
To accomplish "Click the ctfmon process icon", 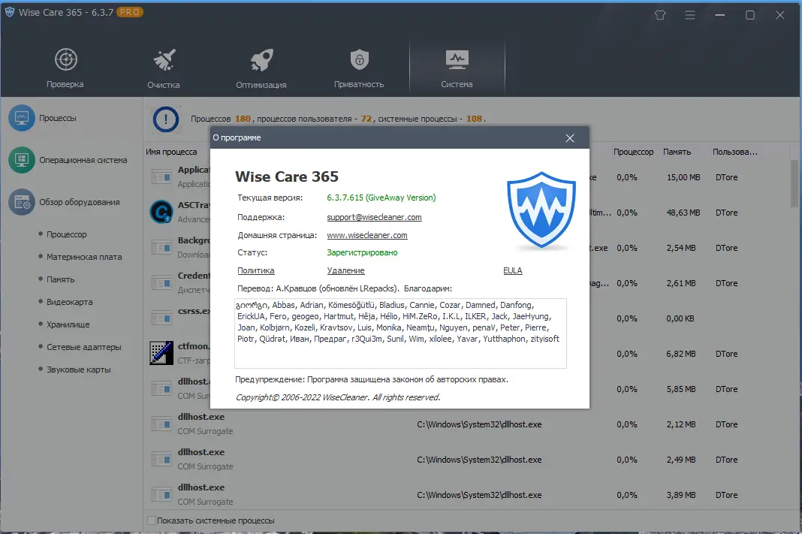I will 161,353.
